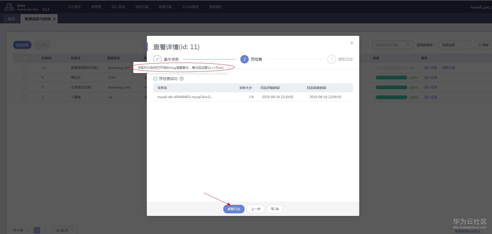Click log start time 2019-08-16 22:10:02

[278, 97]
